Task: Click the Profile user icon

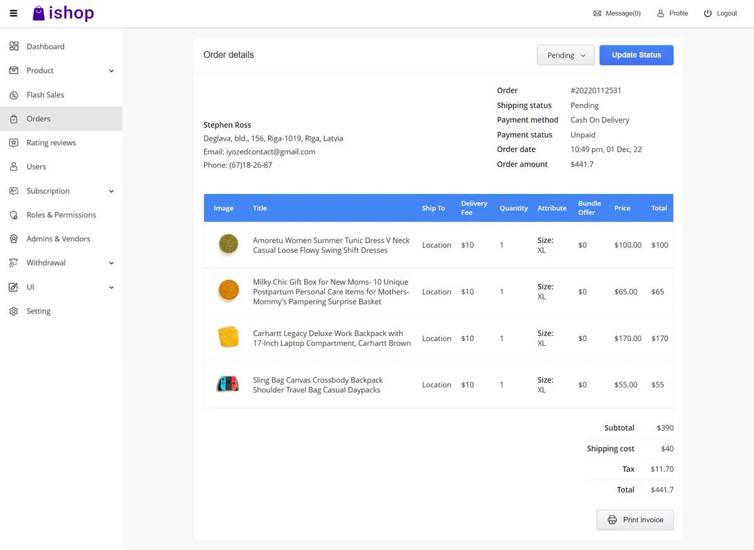Action: (x=660, y=13)
